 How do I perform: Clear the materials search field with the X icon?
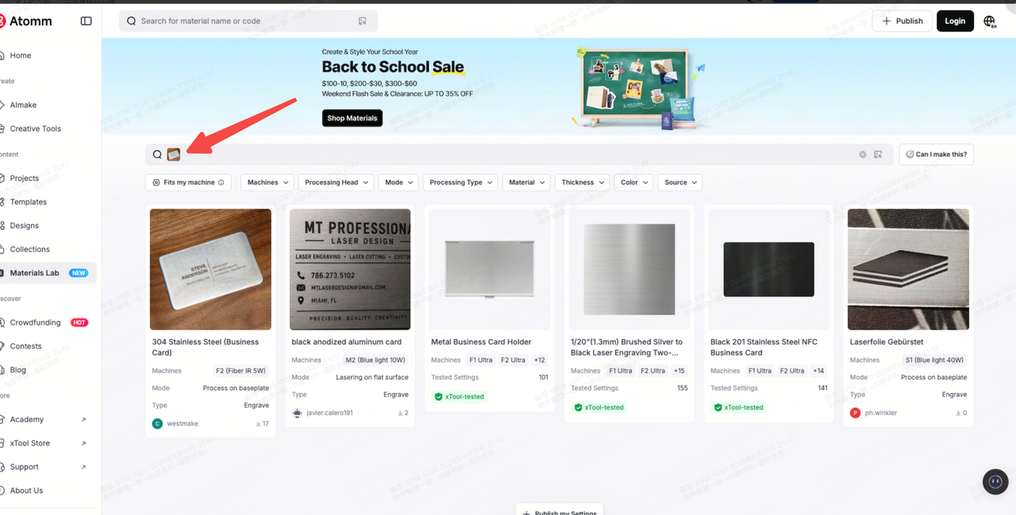[863, 154]
